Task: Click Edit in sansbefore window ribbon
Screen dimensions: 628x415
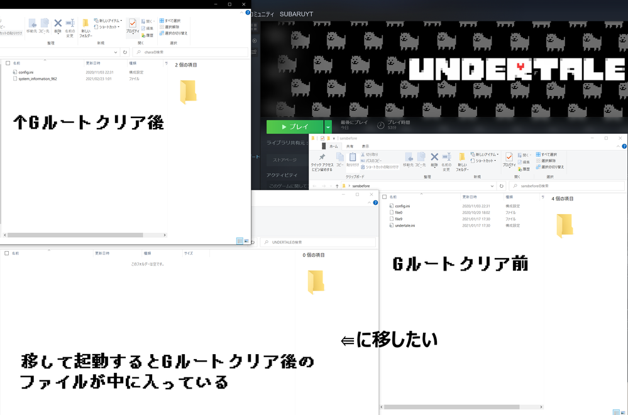Action: (524, 162)
